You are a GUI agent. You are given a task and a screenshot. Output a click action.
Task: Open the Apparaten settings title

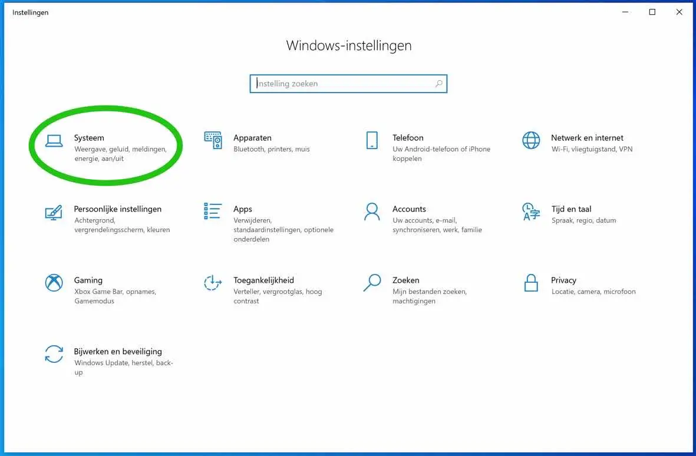252,138
